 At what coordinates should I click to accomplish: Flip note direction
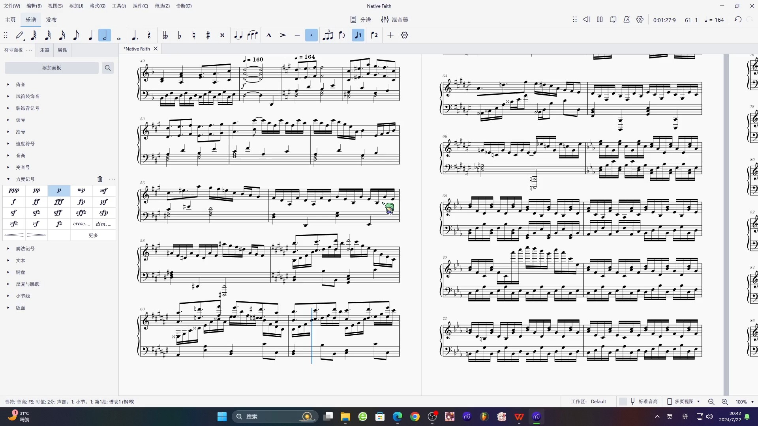(x=342, y=35)
